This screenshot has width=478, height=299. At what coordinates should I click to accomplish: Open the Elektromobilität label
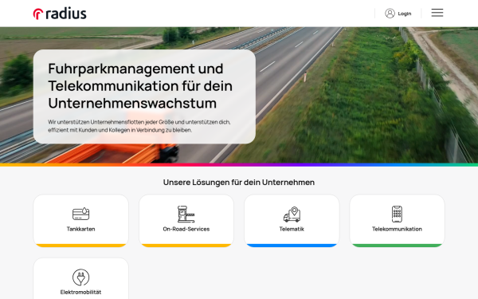coord(80,292)
